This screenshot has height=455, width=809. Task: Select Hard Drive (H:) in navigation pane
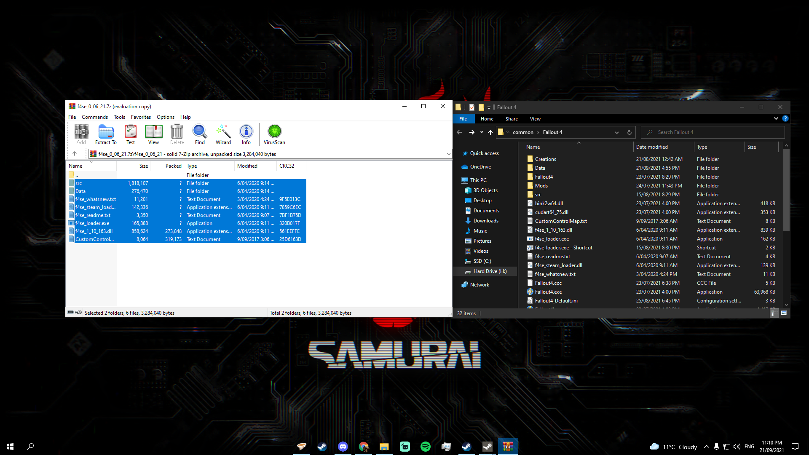point(490,271)
